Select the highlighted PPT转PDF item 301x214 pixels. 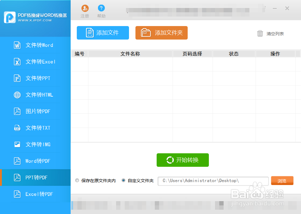pyautogui.click(x=35, y=178)
